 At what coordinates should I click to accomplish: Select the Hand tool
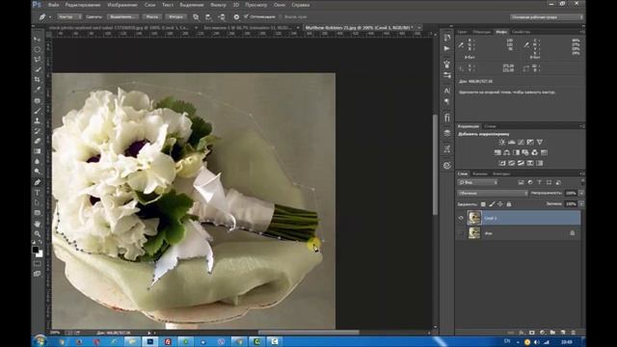coord(38,224)
